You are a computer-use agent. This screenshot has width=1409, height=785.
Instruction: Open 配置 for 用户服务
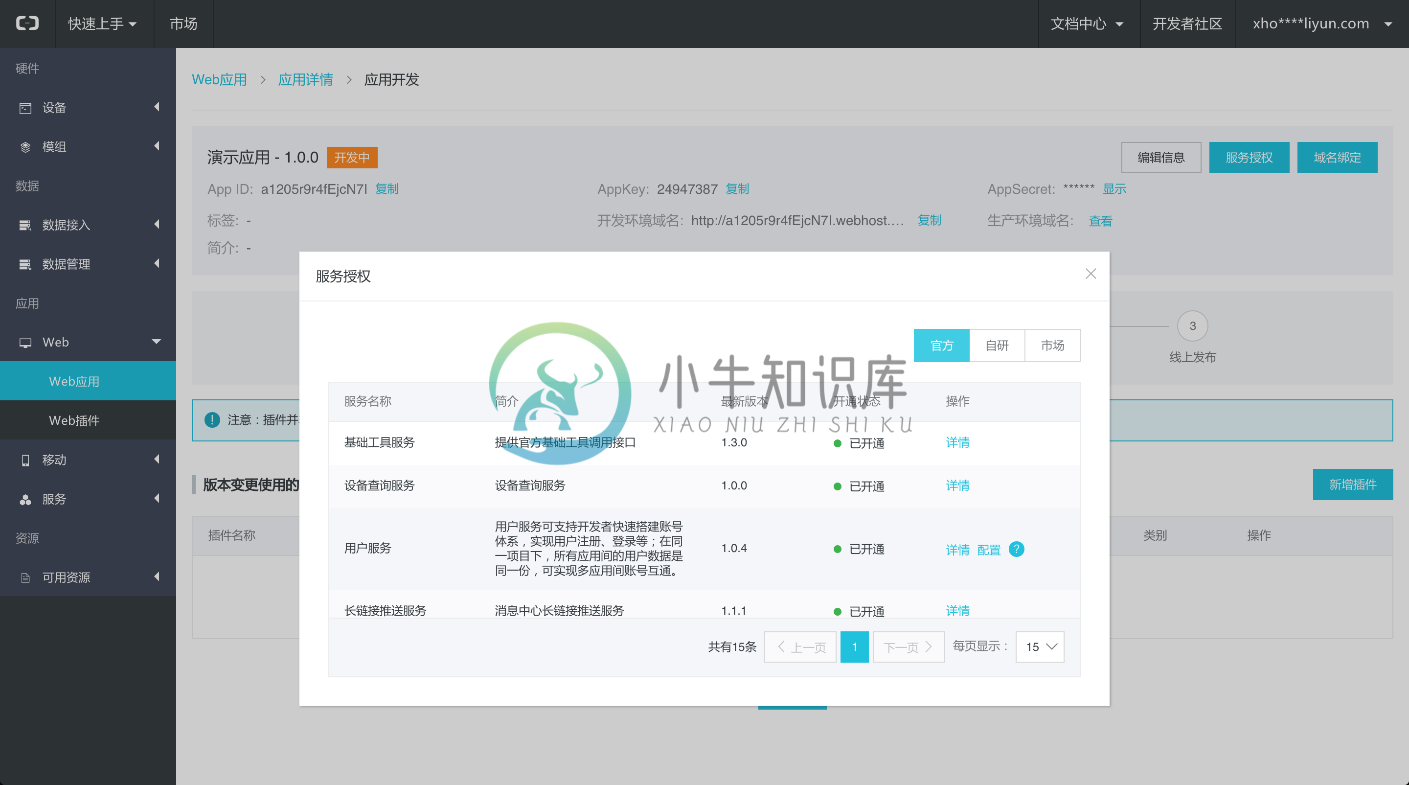989,550
